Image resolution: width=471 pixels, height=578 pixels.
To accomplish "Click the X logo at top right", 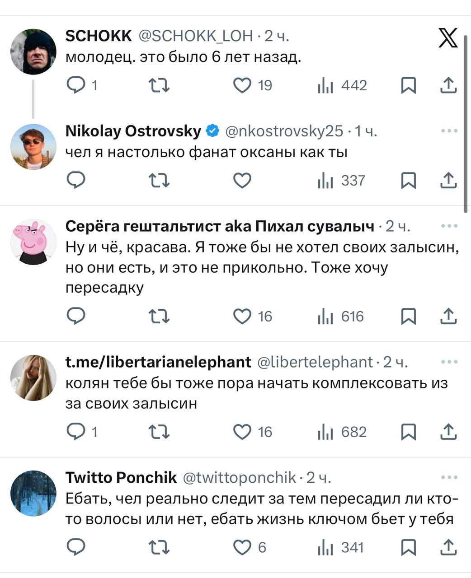I will coord(448,37).
